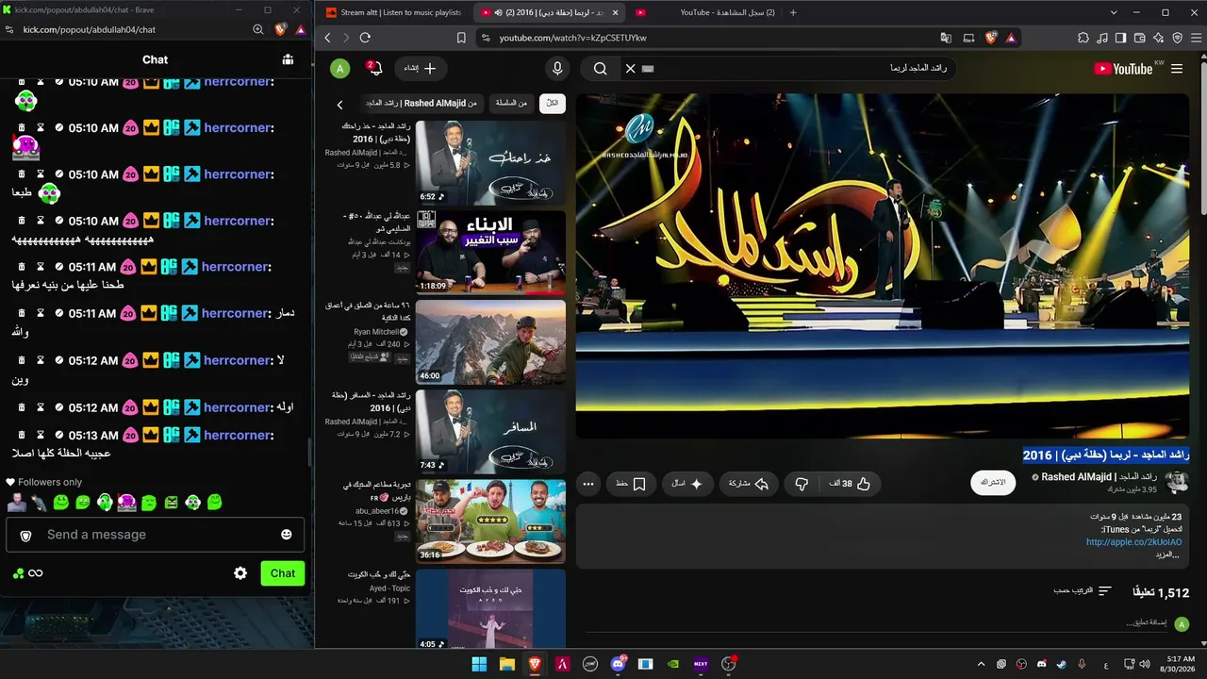Open the apple.co/2kUoIAO link

[x=1133, y=542]
